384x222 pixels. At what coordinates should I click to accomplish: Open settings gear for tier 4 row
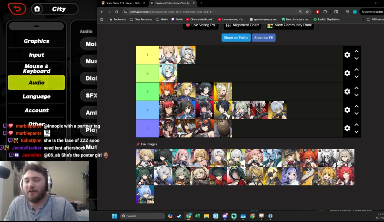pos(347,110)
